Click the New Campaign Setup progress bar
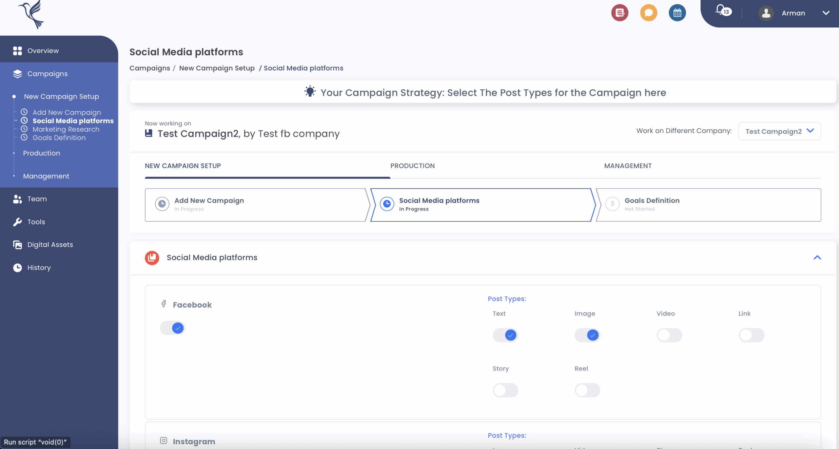The image size is (839, 449). [x=267, y=177]
